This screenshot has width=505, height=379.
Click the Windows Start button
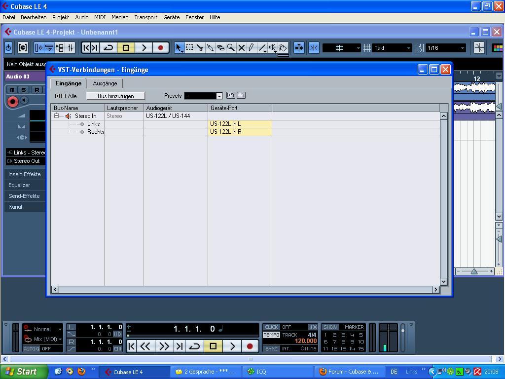click(x=23, y=372)
